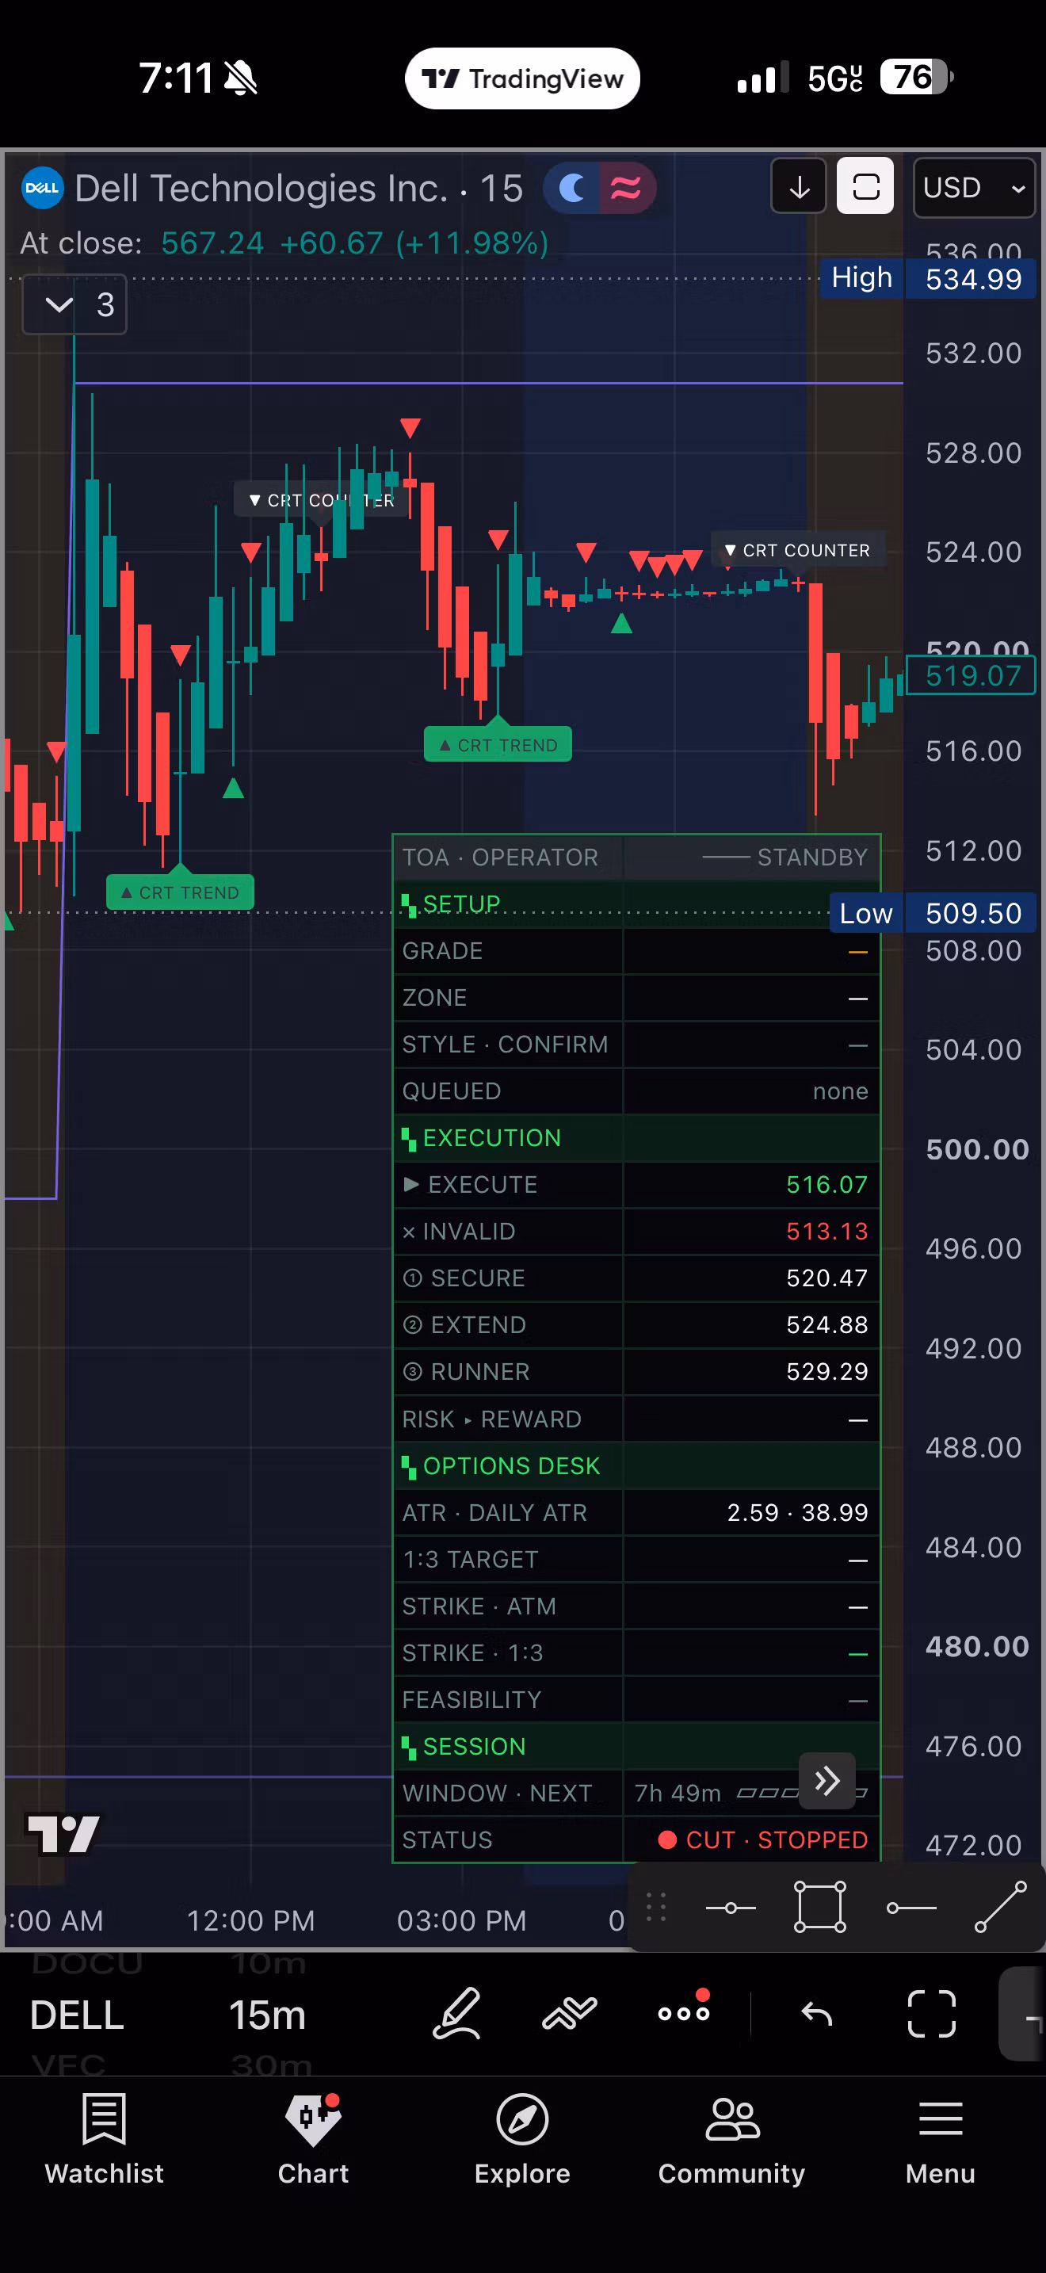The image size is (1046, 2273).
Task: Tap the Low 509.50 price label
Action: coord(932,913)
